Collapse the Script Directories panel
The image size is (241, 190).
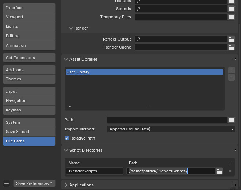click(x=66, y=150)
